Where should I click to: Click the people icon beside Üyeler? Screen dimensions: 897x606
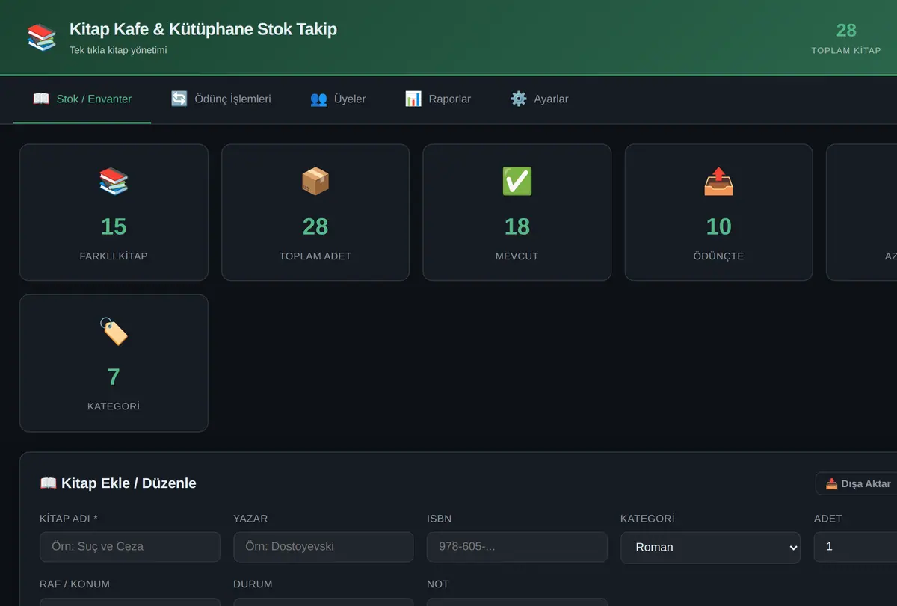[x=318, y=99]
